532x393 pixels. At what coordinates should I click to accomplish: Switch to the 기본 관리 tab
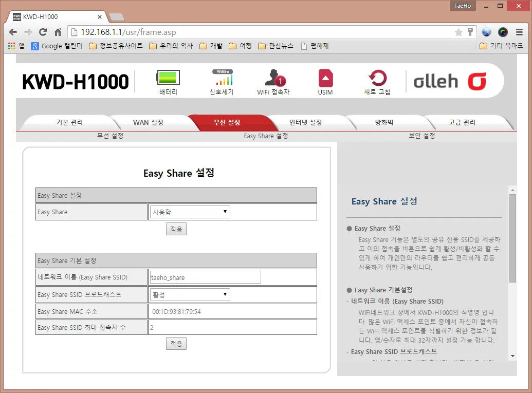[x=69, y=122]
